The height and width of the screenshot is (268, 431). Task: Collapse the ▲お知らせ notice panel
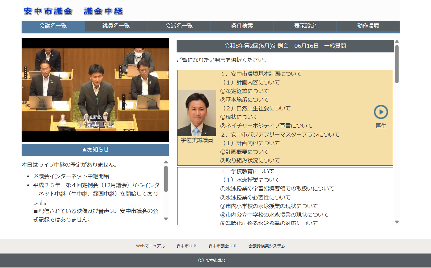pyautogui.click(x=95, y=150)
